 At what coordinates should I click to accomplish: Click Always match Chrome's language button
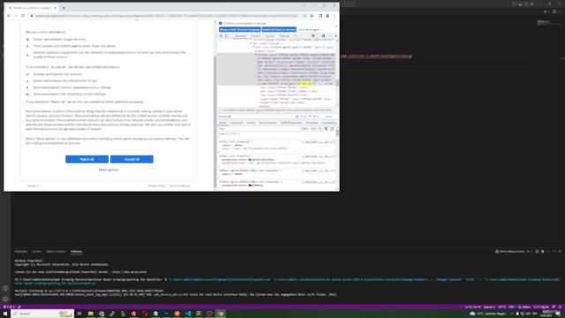pos(239,29)
